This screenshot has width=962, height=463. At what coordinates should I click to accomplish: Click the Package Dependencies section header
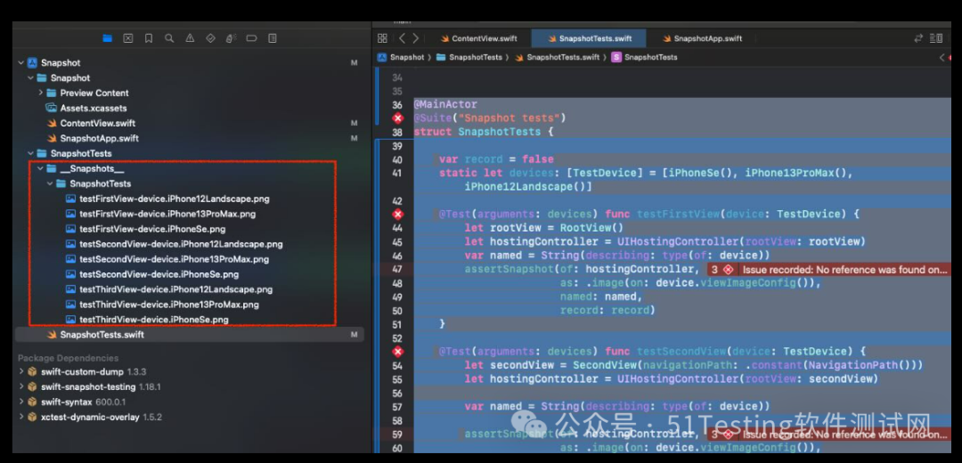click(68, 358)
